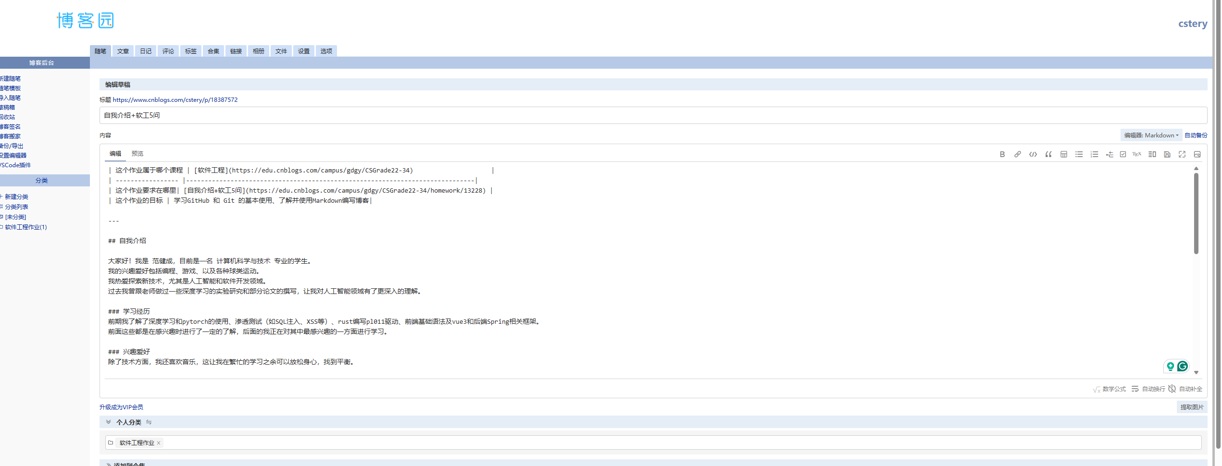The width and height of the screenshot is (1222, 466).
Task: Open the 文章 tab
Action: (x=123, y=51)
